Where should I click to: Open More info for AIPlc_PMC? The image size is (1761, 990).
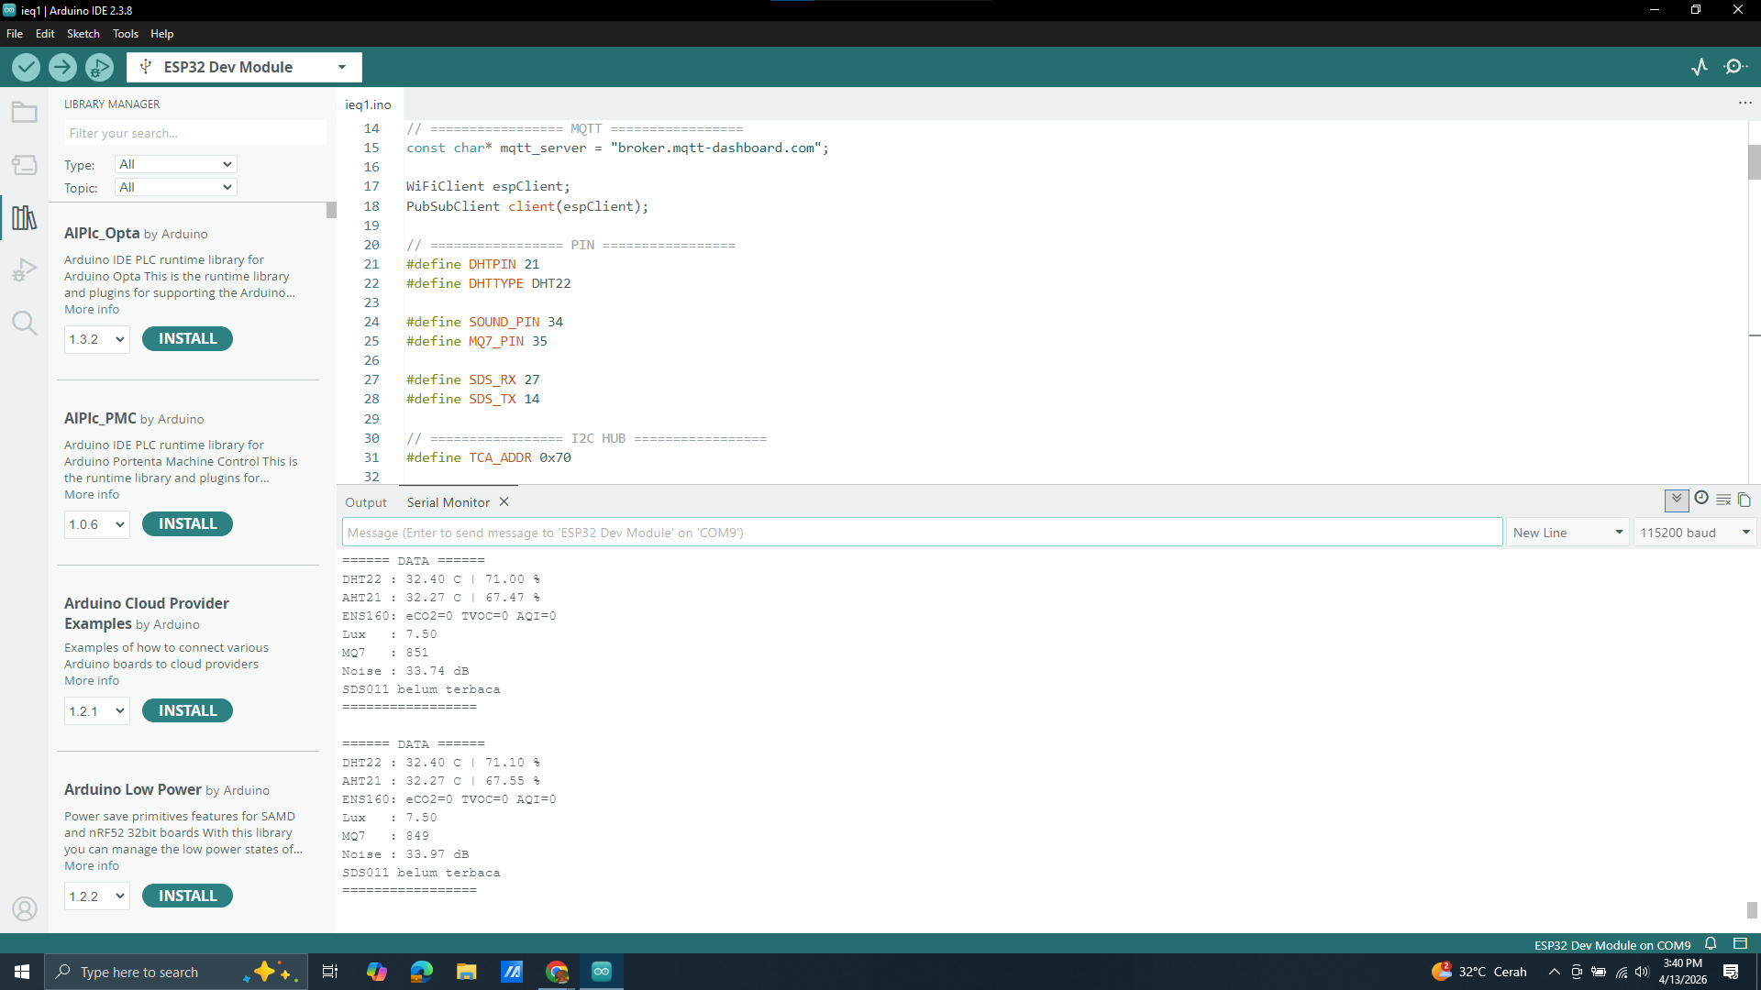pyautogui.click(x=92, y=494)
